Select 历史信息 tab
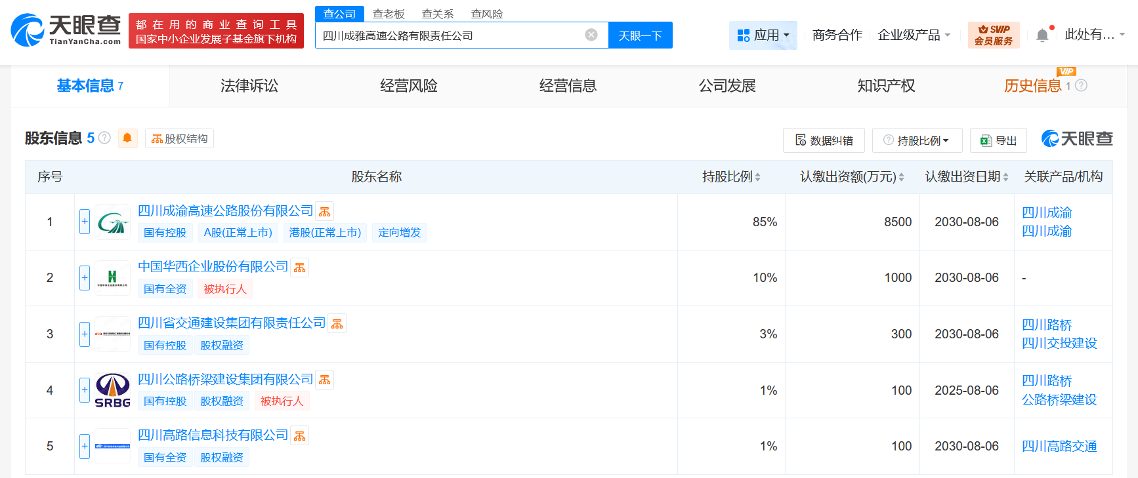 click(x=1033, y=86)
